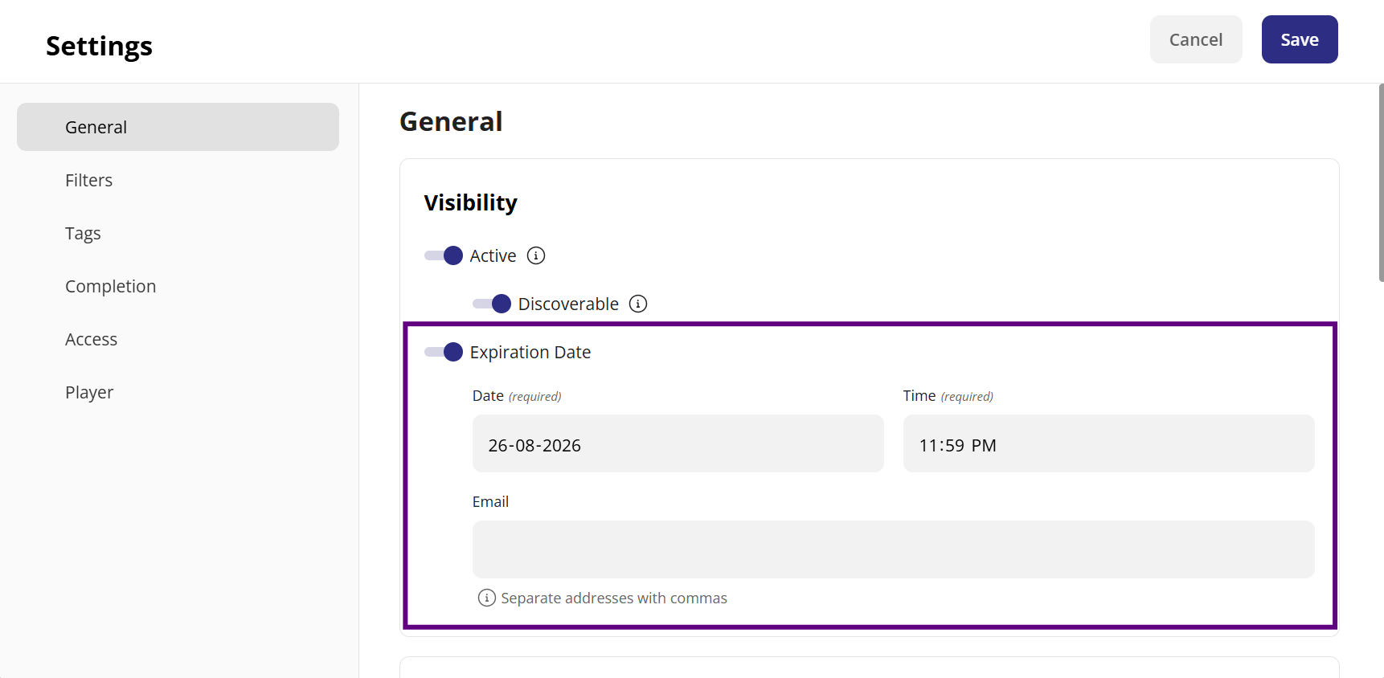The height and width of the screenshot is (678, 1384).
Task: Turn off the Discoverable switch
Action: click(x=492, y=304)
